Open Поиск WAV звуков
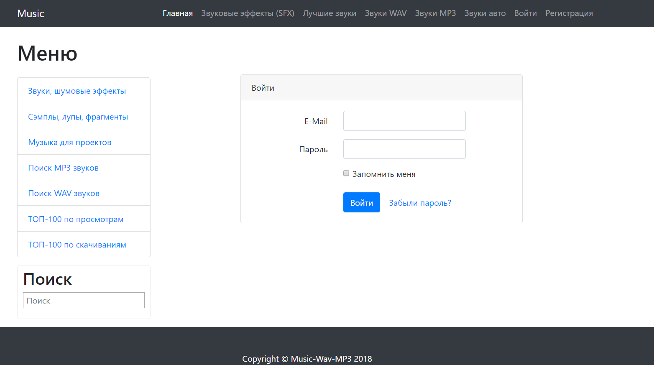 click(x=64, y=194)
